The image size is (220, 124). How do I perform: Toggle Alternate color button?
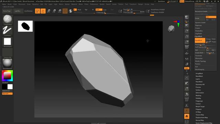pyautogui.click(x=7, y=94)
